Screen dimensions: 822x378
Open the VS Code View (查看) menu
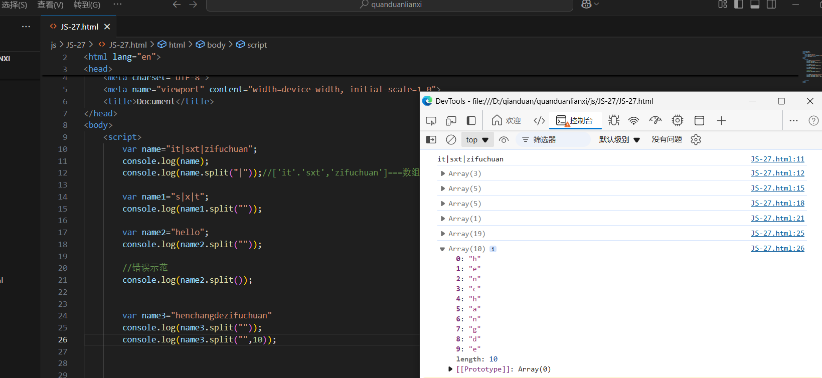pos(50,5)
